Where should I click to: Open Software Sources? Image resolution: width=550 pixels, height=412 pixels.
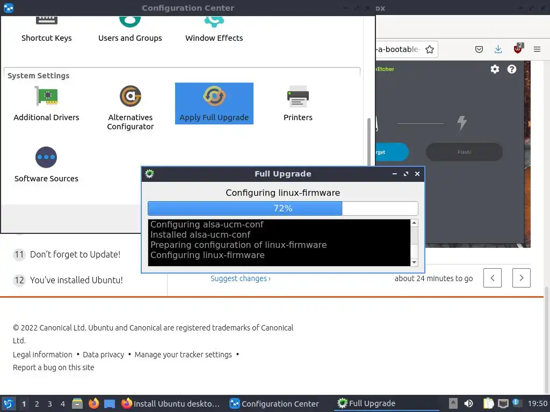pyautogui.click(x=46, y=165)
